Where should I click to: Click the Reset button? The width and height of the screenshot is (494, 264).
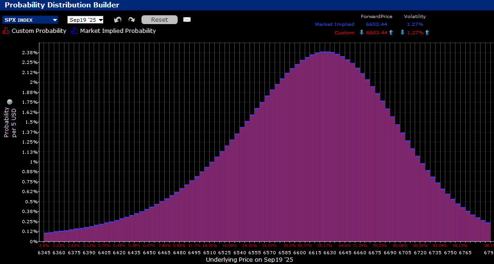coord(160,19)
